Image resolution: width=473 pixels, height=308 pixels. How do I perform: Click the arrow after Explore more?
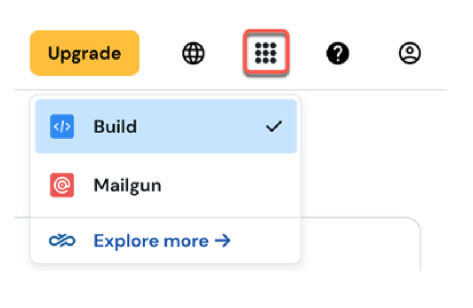223,240
